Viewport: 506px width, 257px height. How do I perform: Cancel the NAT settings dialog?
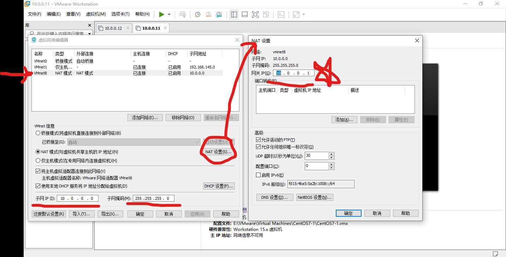coord(377,213)
